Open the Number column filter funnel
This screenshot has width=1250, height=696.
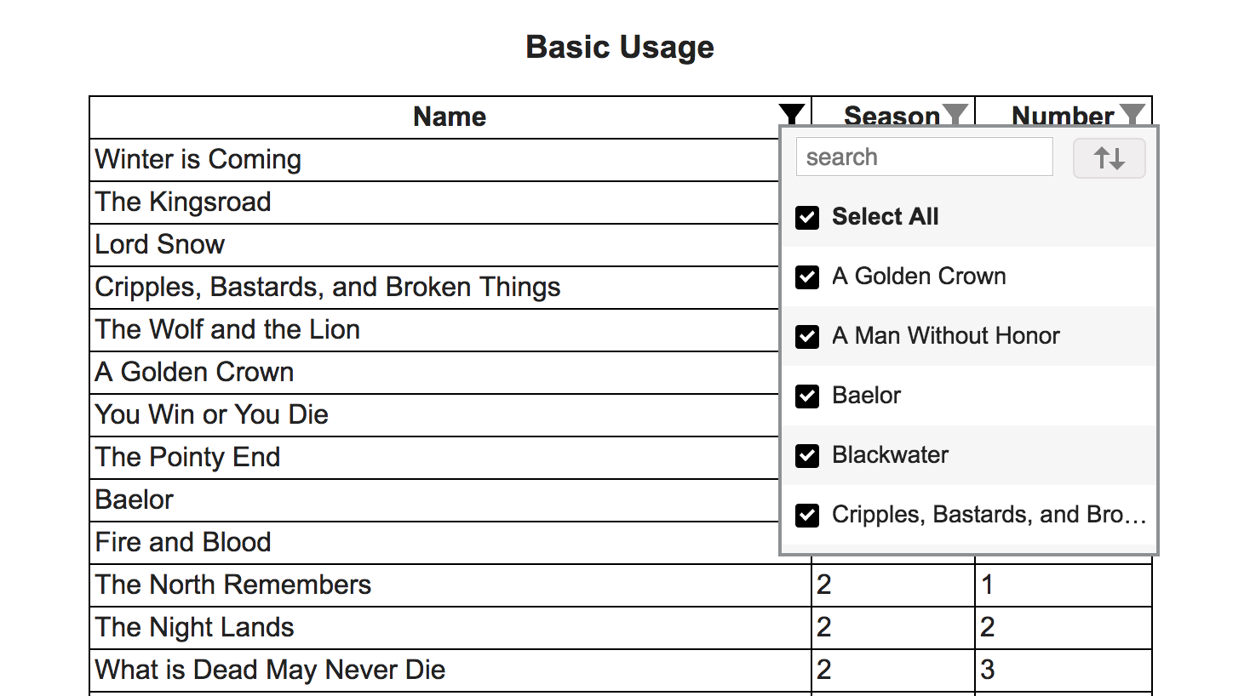pyautogui.click(x=1132, y=111)
